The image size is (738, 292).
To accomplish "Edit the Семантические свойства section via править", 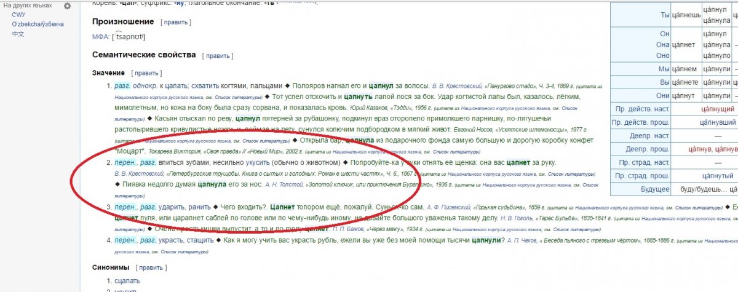I will 218,56.
